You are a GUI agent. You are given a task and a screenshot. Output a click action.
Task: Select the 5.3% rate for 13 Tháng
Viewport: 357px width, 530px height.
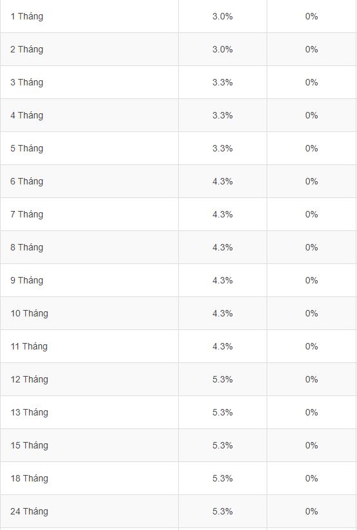pyautogui.click(x=223, y=412)
